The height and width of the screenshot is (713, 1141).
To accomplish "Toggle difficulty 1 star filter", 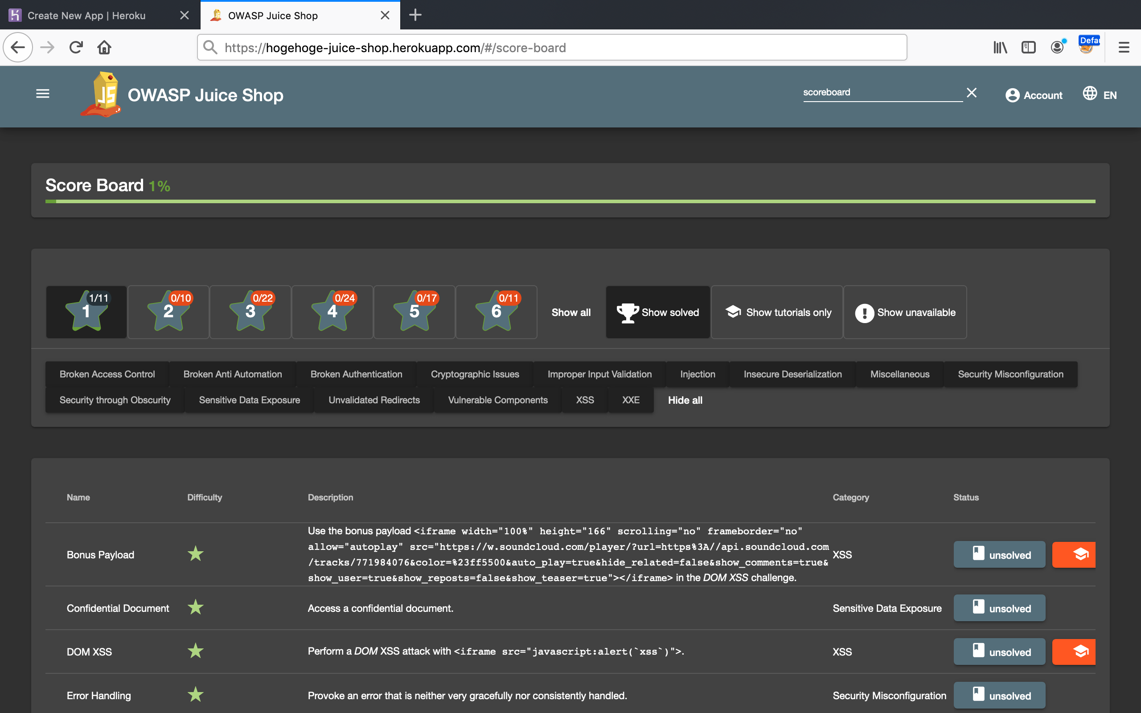I will tap(86, 311).
